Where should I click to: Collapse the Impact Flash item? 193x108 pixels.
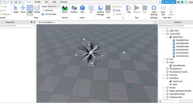(x=163, y=34)
